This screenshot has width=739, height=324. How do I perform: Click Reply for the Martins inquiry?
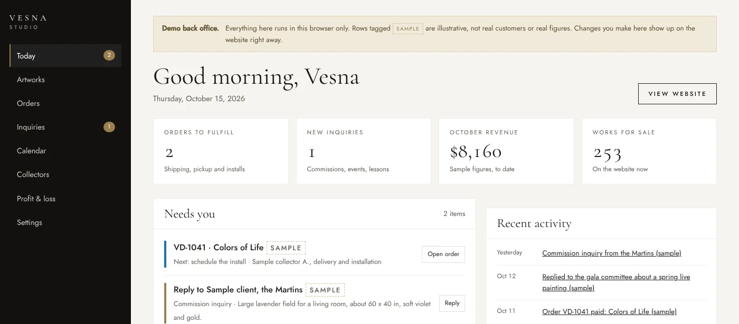tap(452, 303)
